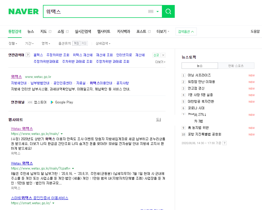Expand arrow next to https://smart.wetax.go.kr/
This screenshot has width=262, height=210.
53,203
